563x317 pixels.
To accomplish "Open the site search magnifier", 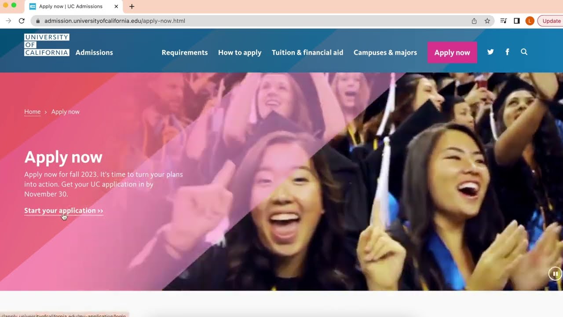I will (x=524, y=52).
